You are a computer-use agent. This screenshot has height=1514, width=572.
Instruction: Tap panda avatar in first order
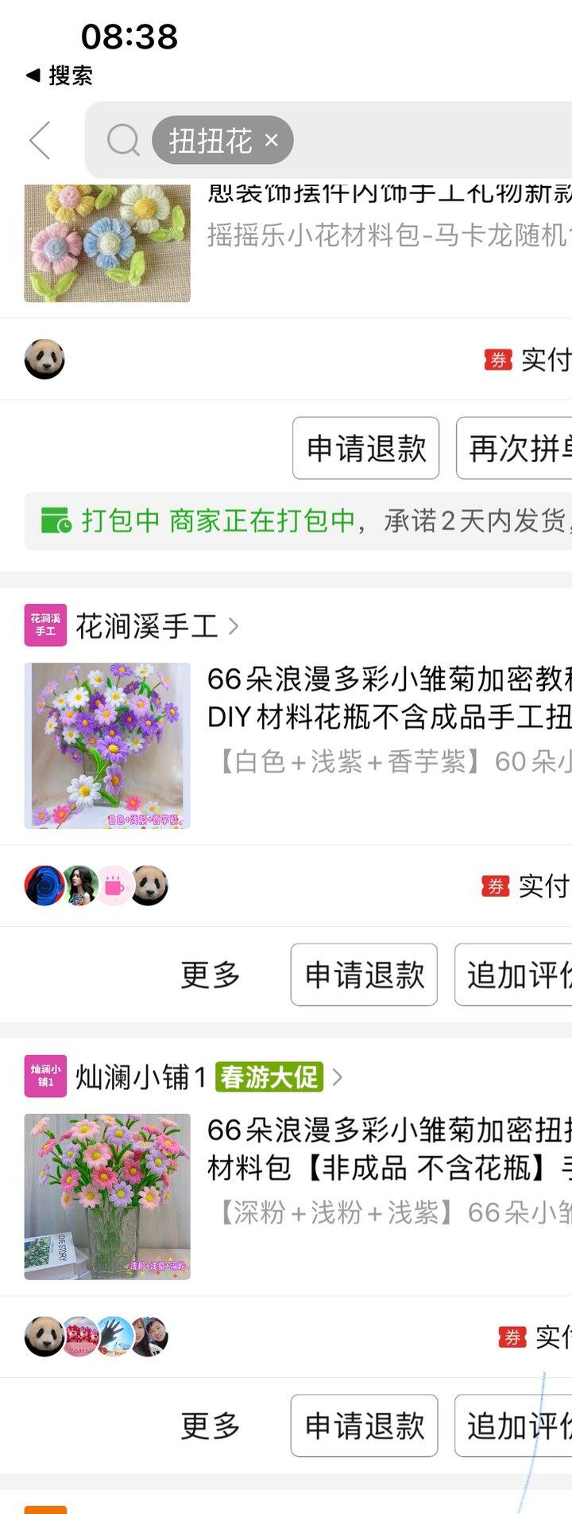tap(44, 359)
